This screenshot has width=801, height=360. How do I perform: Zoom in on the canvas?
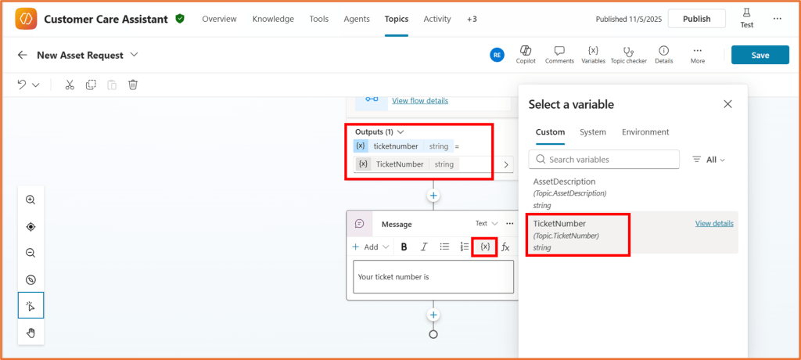[x=31, y=200]
